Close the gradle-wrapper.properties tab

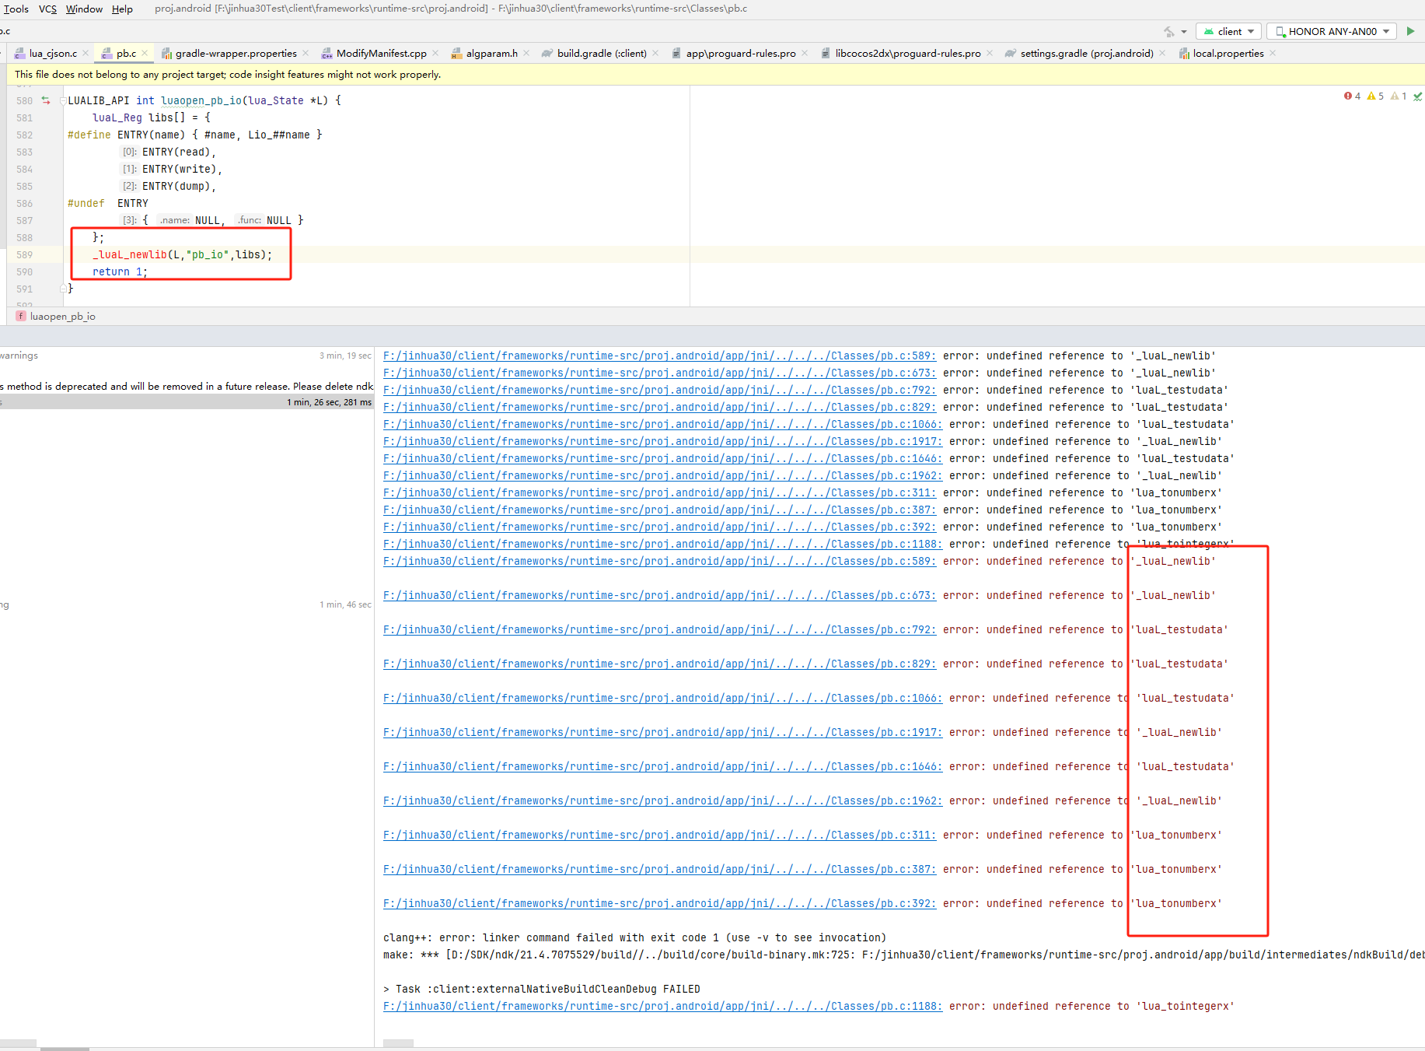tap(306, 53)
